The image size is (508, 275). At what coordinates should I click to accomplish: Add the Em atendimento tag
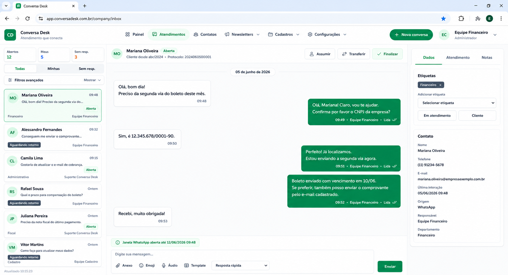[x=437, y=116]
